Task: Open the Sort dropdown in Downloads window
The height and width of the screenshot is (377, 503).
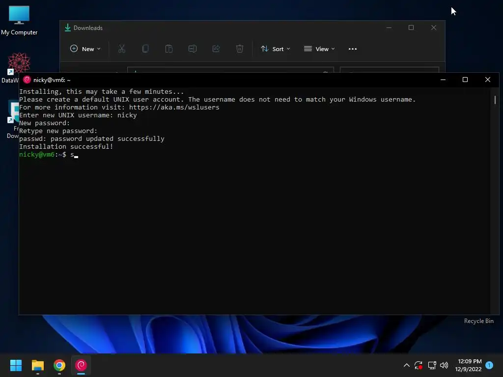Action: tap(276, 49)
